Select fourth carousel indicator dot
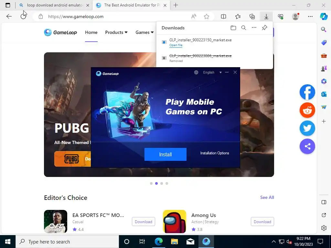331x248 pixels. coord(167,183)
